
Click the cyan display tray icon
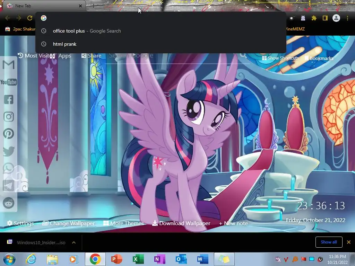(312, 259)
